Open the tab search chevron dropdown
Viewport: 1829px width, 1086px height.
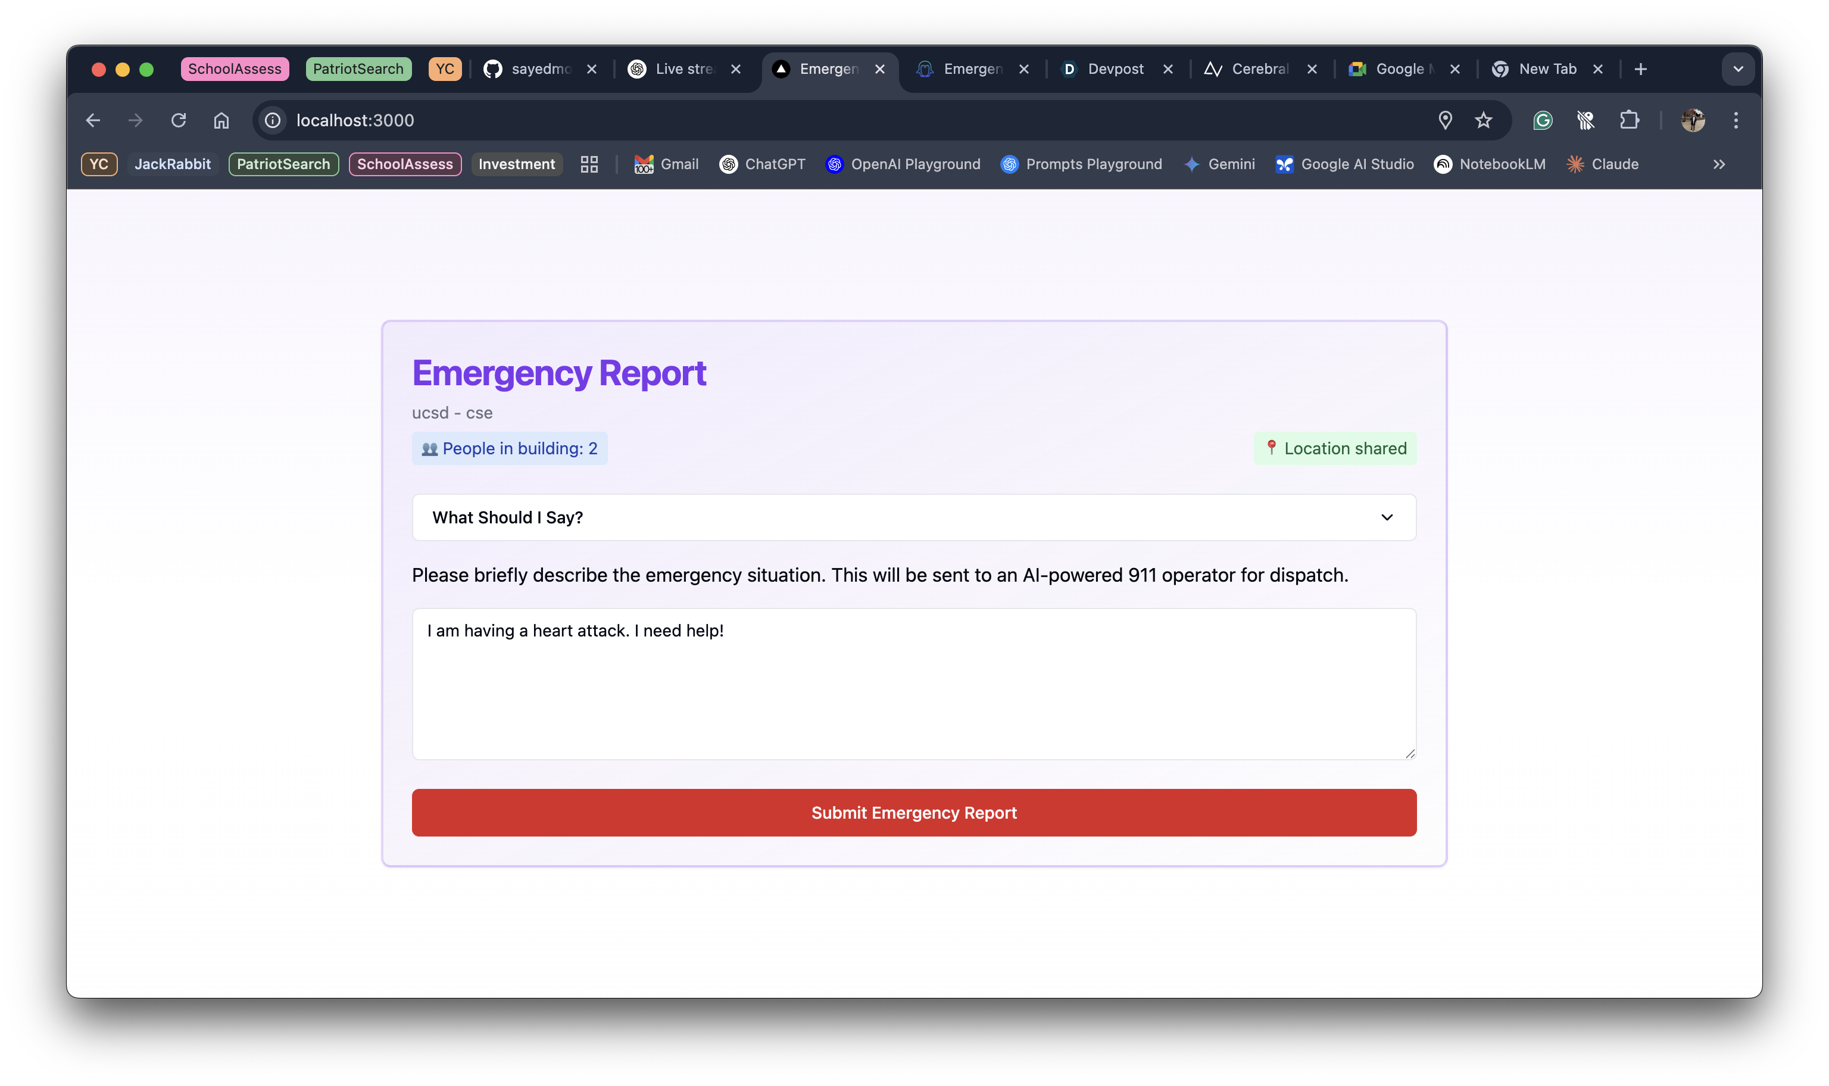(x=1737, y=69)
